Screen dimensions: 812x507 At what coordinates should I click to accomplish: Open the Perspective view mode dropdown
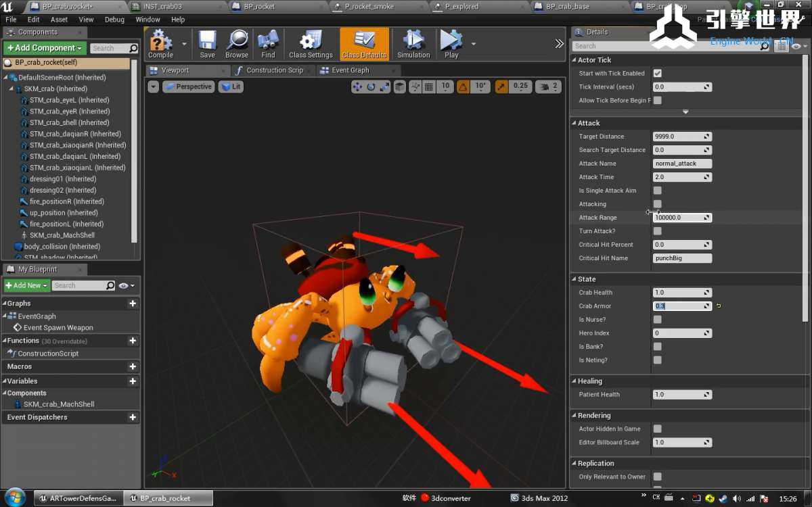coord(189,87)
